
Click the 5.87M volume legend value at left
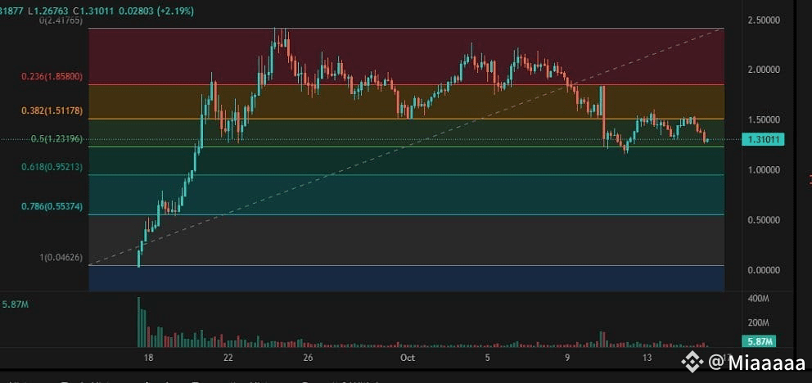point(16,305)
